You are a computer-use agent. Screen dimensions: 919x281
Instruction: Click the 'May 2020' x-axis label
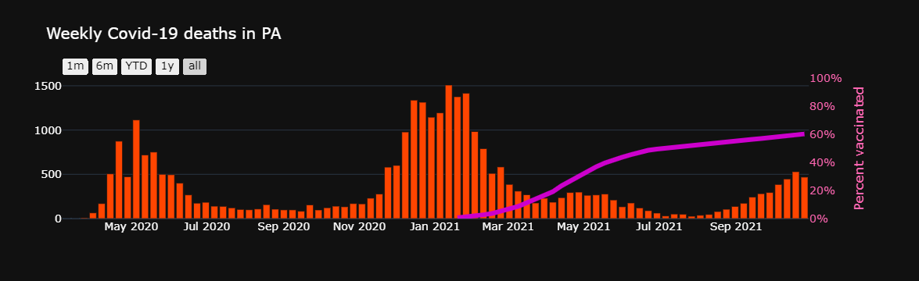(131, 226)
